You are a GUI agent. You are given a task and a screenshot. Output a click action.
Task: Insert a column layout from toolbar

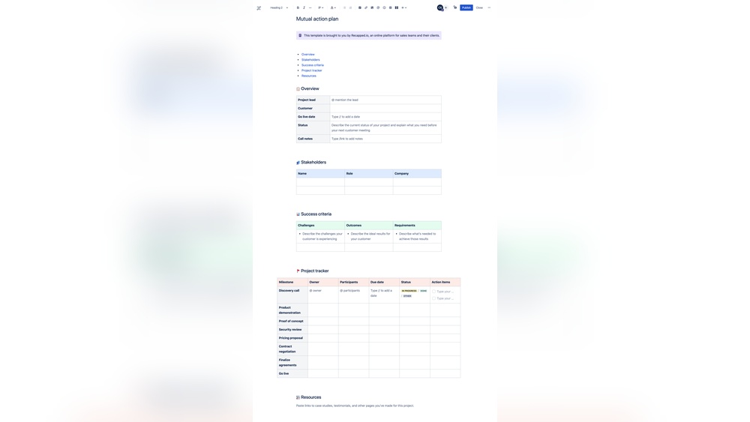(x=397, y=8)
